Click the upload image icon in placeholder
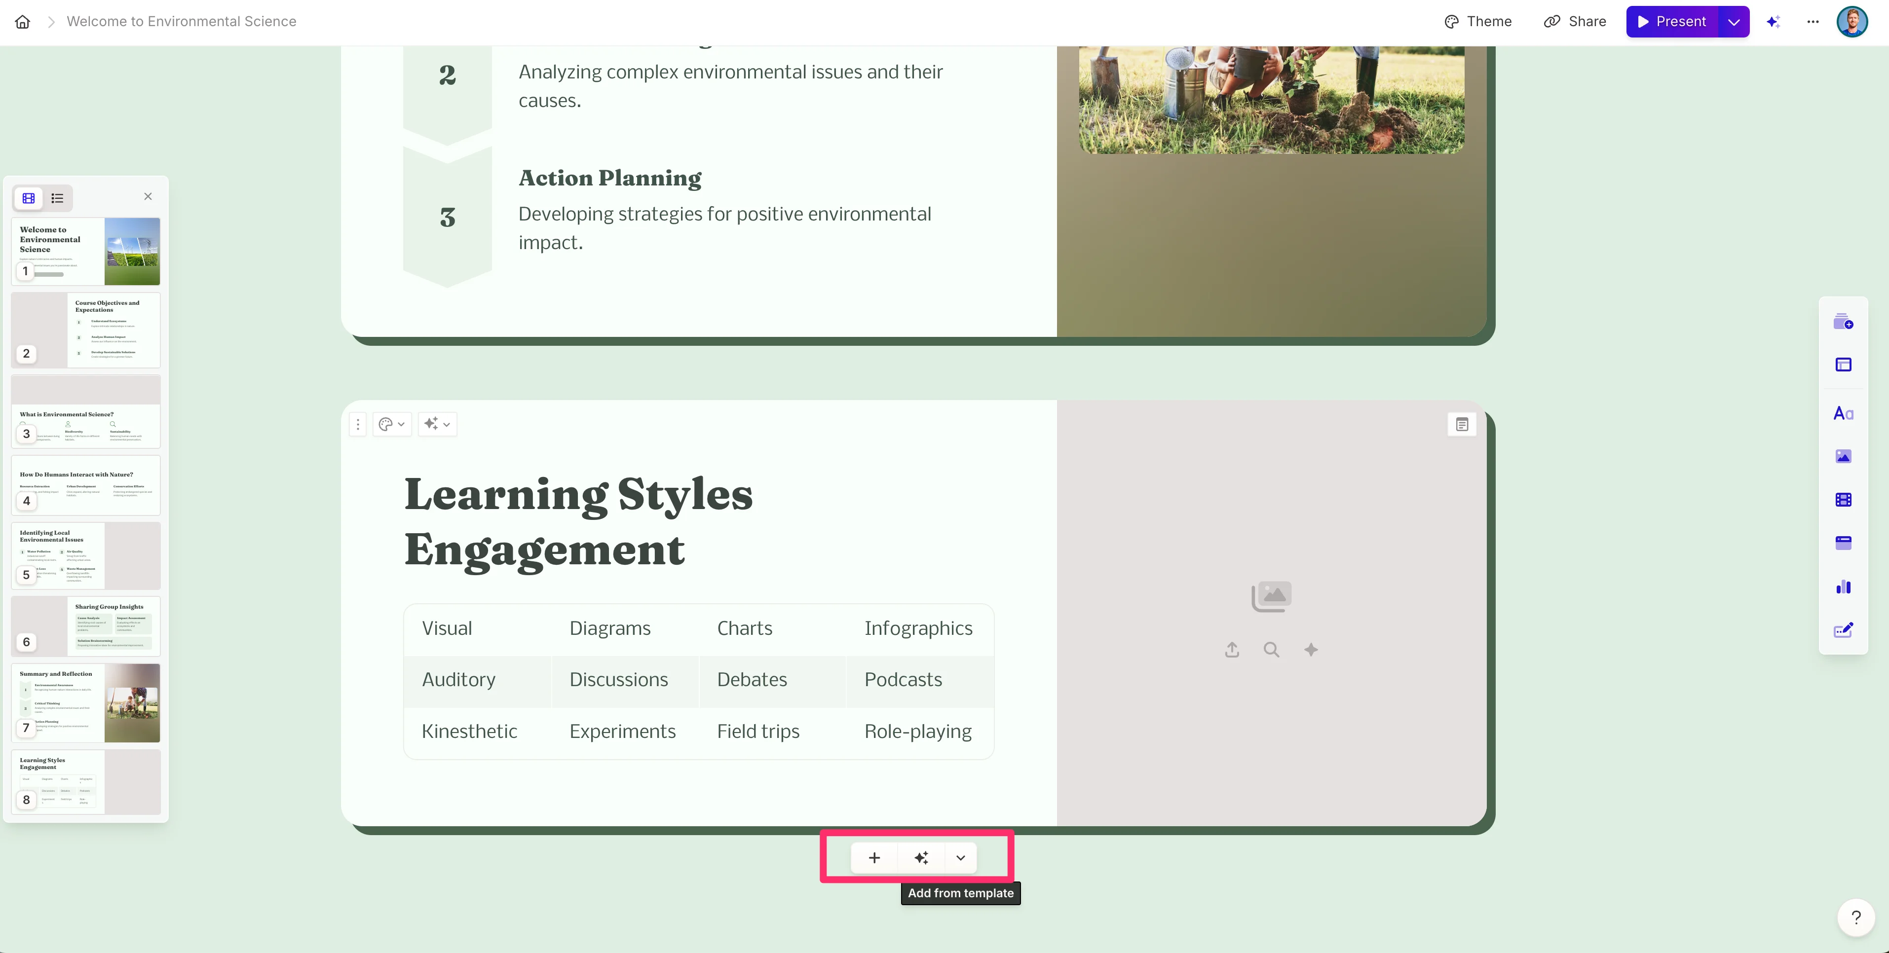Screen dimensions: 1889x953 (x=1232, y=650)
